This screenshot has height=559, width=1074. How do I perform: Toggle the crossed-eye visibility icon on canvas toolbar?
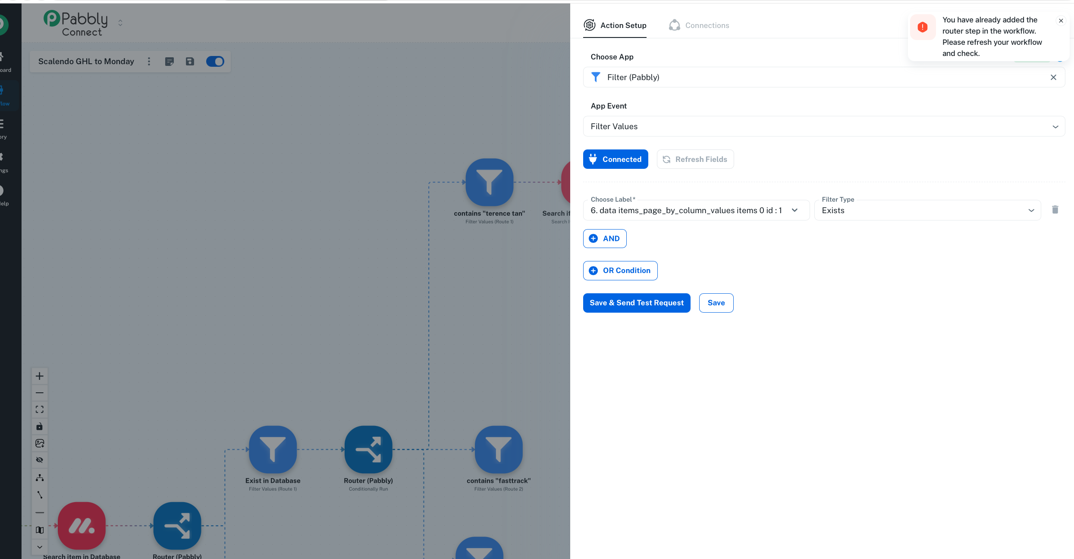tap(40, 460)
